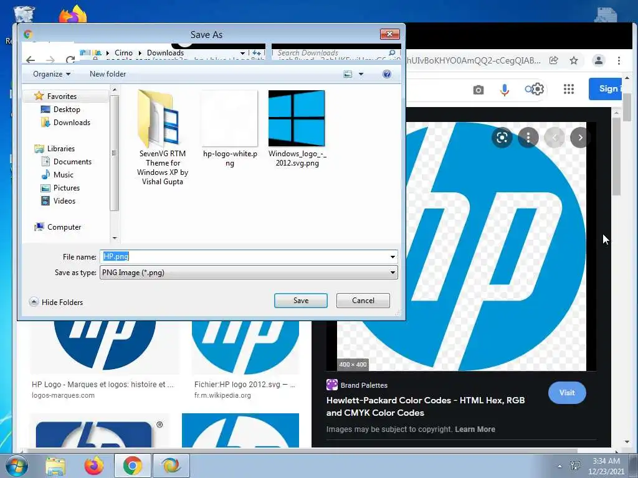
Task: Click Chrome share page icon
Action: 554,60
